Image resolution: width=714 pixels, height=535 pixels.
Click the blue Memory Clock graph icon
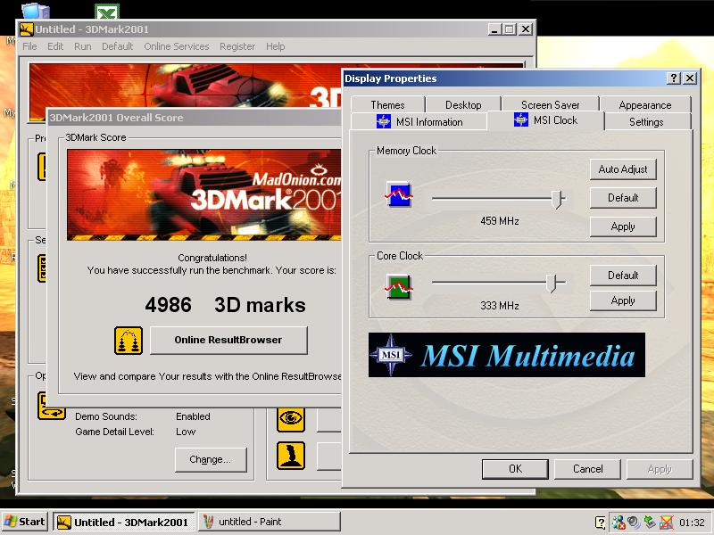(x=399, y=194)
